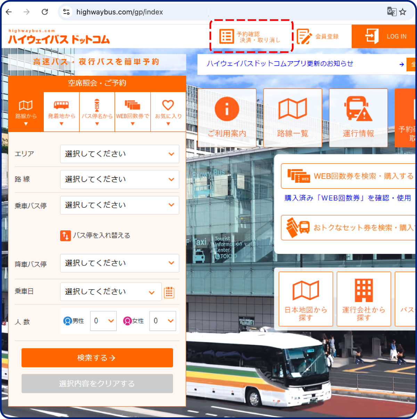Open the ご利用案内 info tile
The width and height of the screenshot is (417, 419).
(227, 117)
